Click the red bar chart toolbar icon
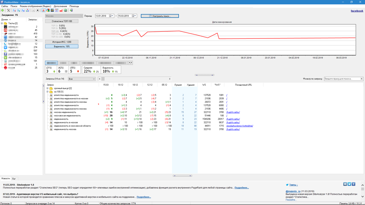 pyautogui.click(x=61, y=10)
